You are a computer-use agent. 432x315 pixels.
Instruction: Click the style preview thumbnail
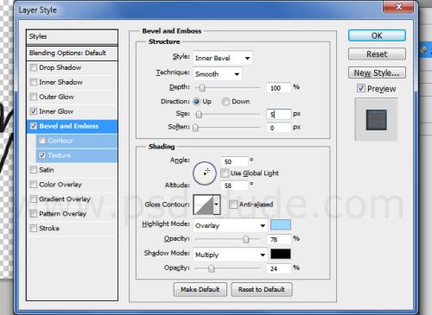(376, 120)
